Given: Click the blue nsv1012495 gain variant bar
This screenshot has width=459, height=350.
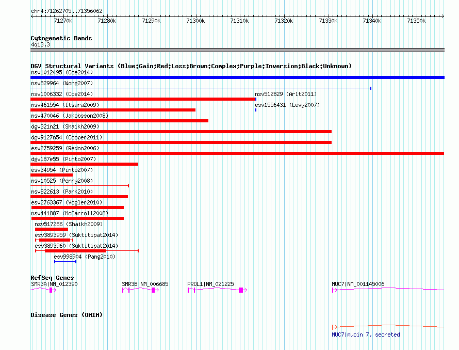Looking at the screenshot, I should pos(237,77).
